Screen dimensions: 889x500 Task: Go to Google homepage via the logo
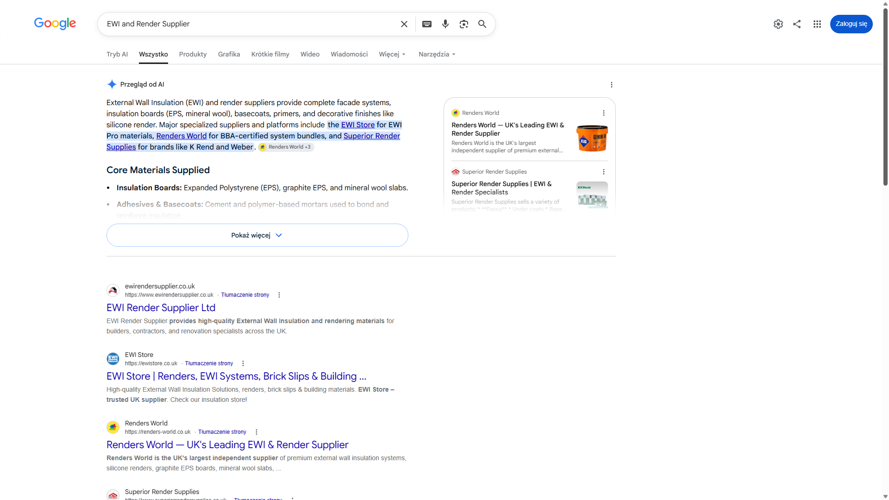tap(55, 24)
